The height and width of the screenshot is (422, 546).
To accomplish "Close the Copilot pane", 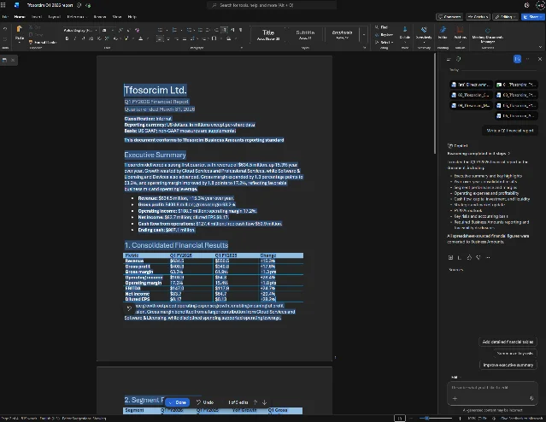I will 540,59.
